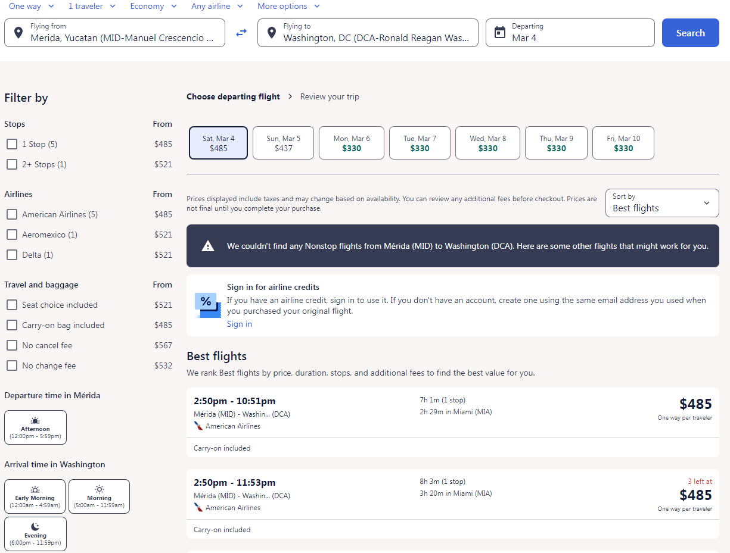Check the 2+ Stops filter
The image size is (730, 553).
pyautogui.click(x=12, y=164)
